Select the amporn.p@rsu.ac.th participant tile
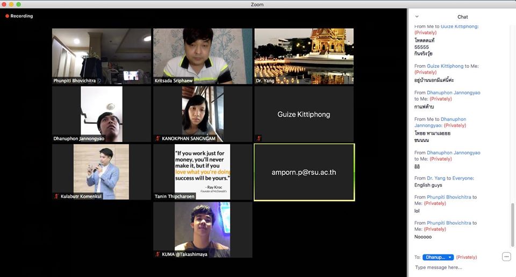 pyautogui.click(x=304, y=172)
